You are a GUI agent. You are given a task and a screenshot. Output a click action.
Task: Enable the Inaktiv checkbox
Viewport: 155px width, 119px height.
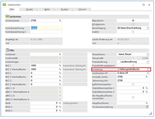(133, 32)
